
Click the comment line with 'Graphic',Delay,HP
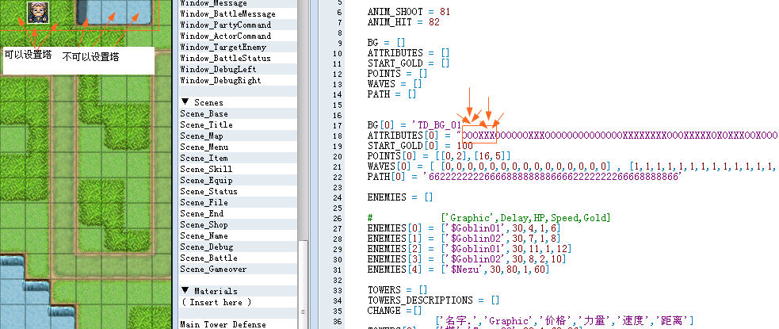490,218
